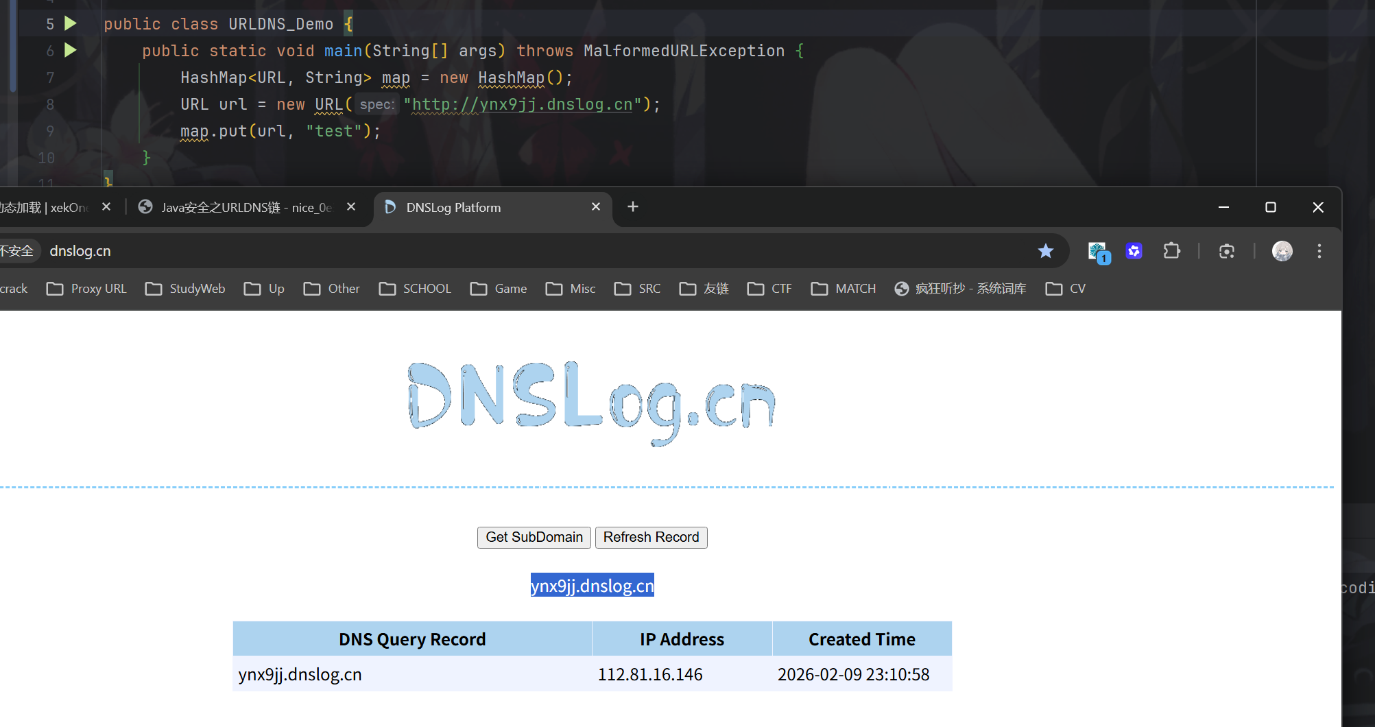This screenshot has width=1375, height=727.
Task: Click the browser profile avatar
Action: (x=1282, y=251)
